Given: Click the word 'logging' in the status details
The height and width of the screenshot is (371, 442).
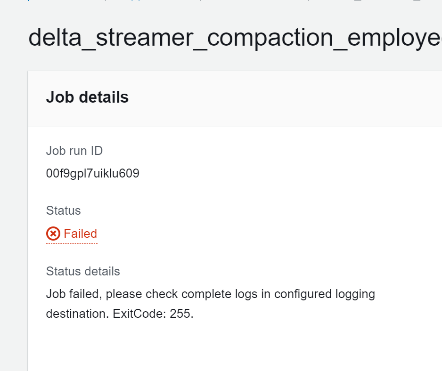Looking at the screenshot, I should [355, 295].
